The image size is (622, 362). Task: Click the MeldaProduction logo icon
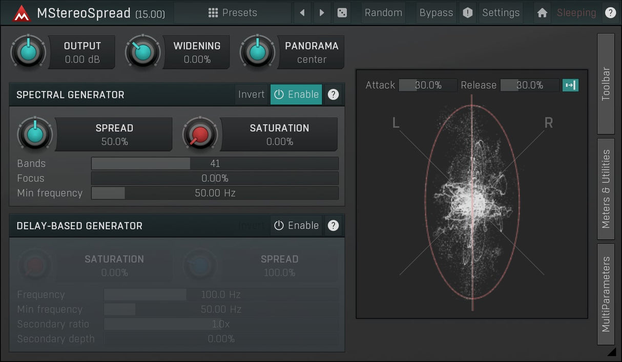(21, 13)
